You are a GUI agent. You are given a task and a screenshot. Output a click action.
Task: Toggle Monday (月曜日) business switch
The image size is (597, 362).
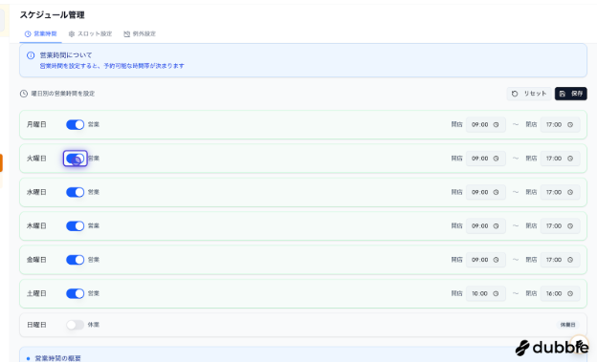click(x=75, y=125)
